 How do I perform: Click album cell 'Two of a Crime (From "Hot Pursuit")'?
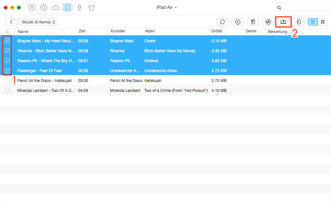176,91
